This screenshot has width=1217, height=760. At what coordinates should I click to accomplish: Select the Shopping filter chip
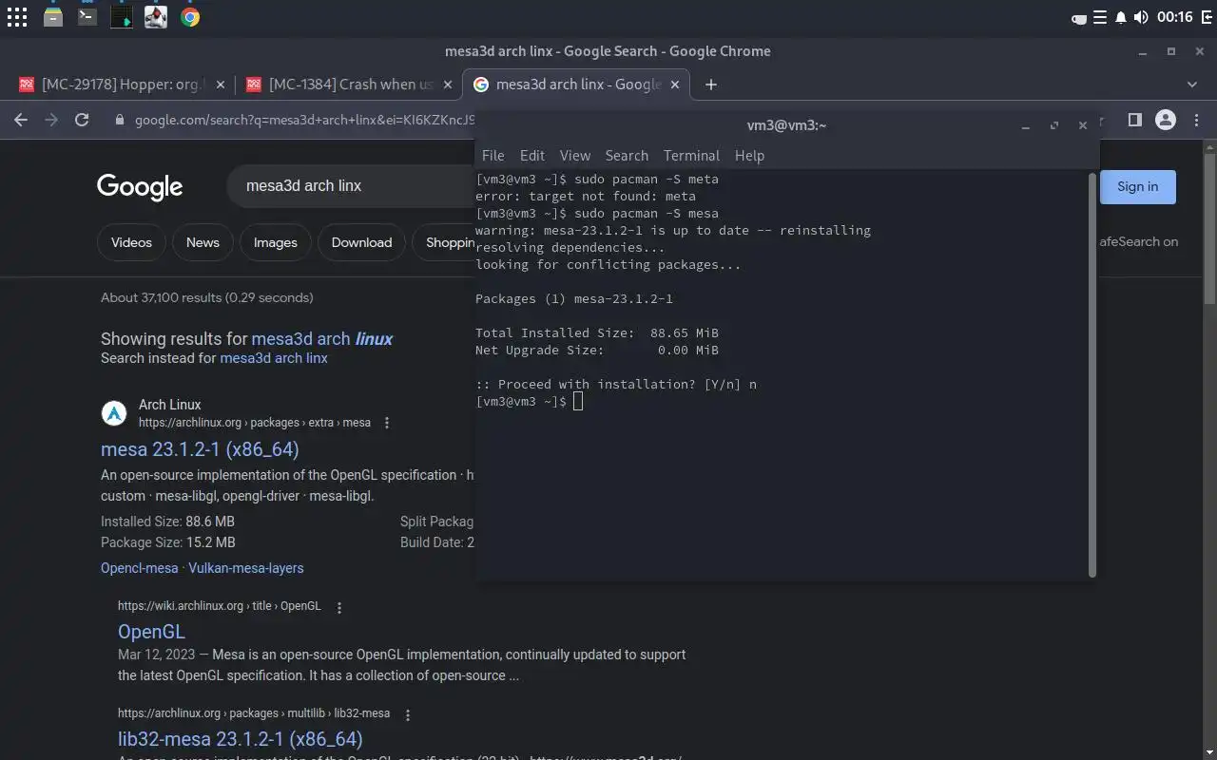coord(444,242)
